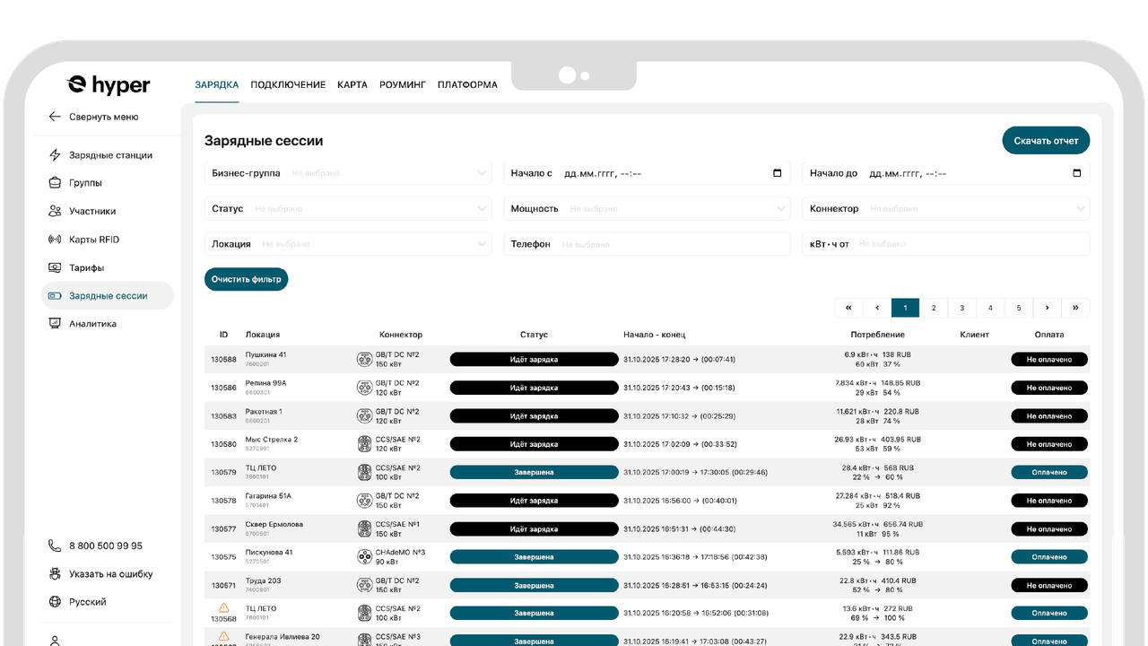Open the Коннектор selection dropdown
This screenshot has width=1148, height=646.
click(945, 208)
